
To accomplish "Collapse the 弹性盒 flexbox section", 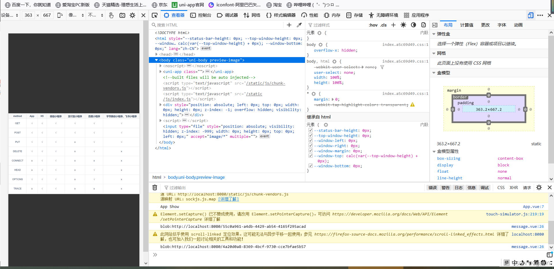I will pos(434,34).
